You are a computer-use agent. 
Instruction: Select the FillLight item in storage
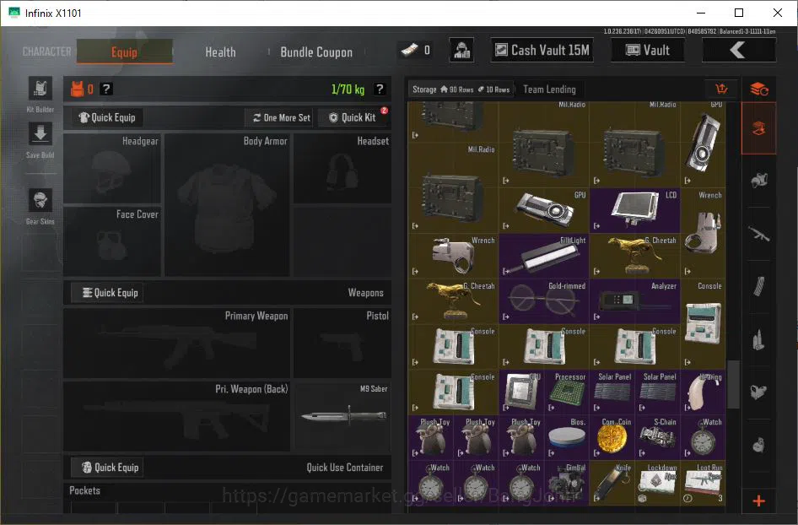543,256
